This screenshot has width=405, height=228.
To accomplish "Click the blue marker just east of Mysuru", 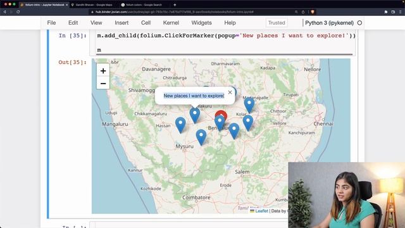I will [201, 137].
